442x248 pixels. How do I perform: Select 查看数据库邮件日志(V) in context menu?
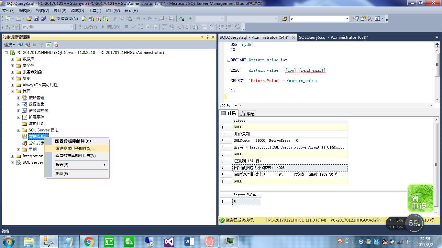pyautogui.click(x=77, y=156)
